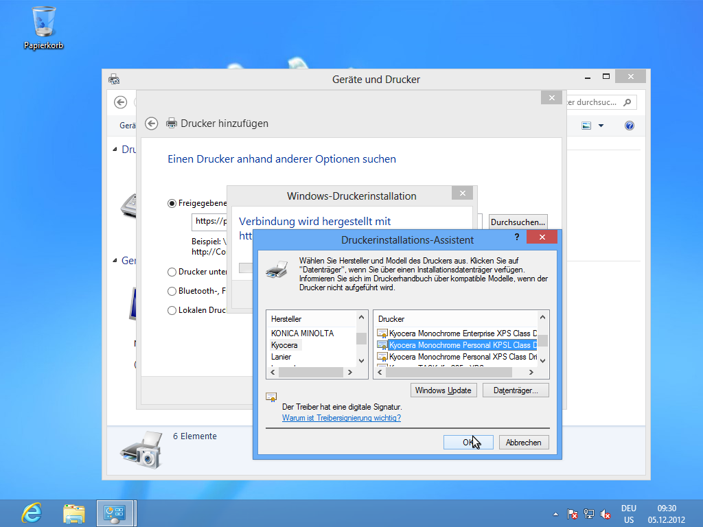Open the view options dropdown arrow

tap(601, 126)
